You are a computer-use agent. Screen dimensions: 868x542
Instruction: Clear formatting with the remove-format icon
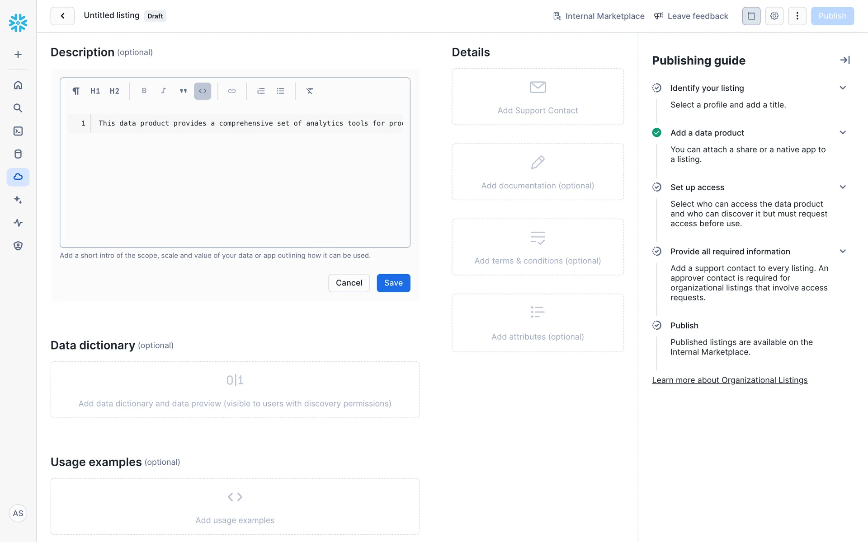click(310, 91)
